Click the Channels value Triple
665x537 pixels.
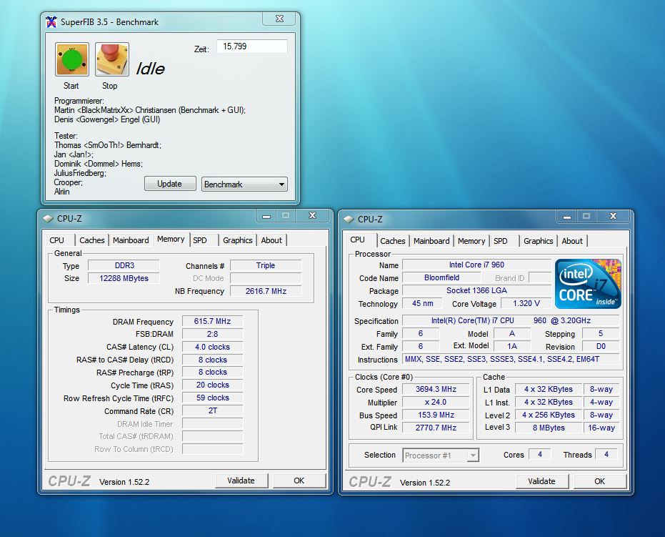(266, 266)
